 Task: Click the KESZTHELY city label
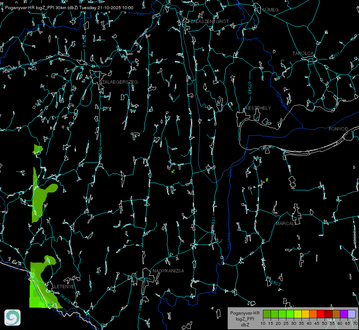258,108
